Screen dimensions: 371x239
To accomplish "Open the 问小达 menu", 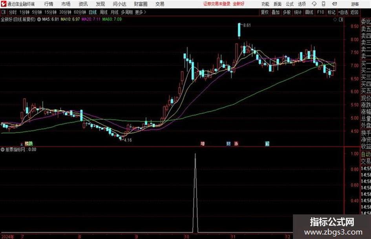I will coord(119,4).
